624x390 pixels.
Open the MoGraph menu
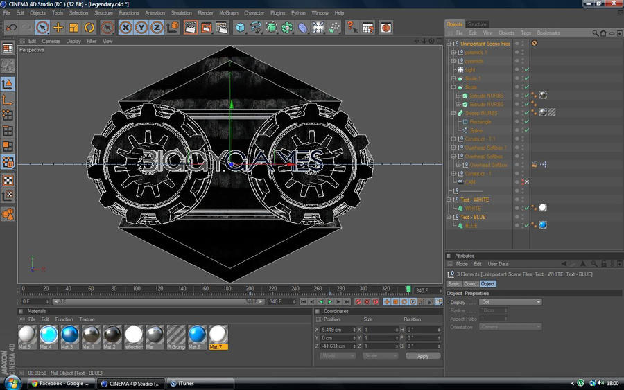tap(228, 12)
